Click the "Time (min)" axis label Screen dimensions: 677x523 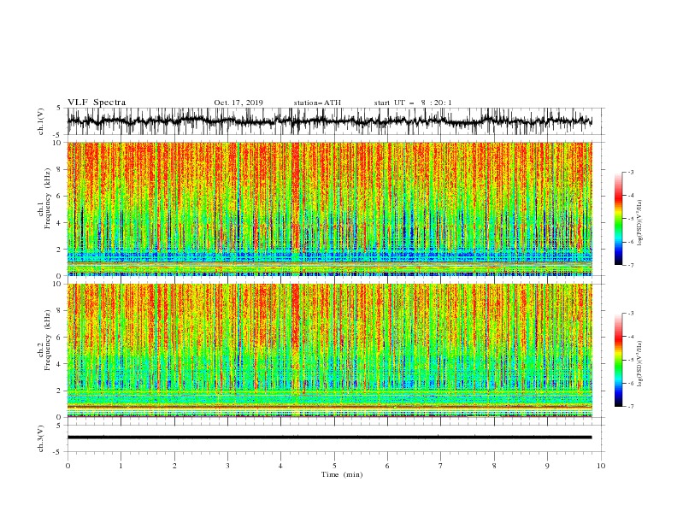342,474
